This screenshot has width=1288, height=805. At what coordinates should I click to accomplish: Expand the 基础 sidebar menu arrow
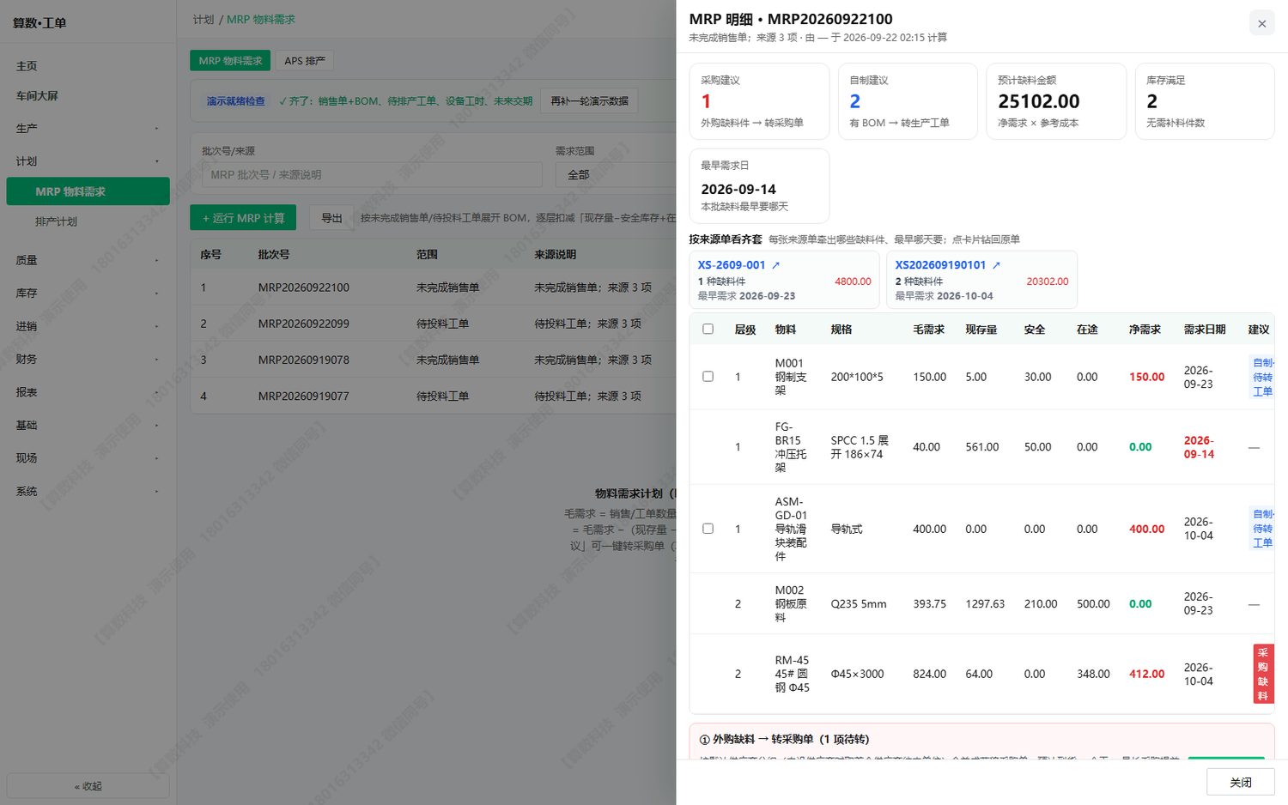click(156, 426)
